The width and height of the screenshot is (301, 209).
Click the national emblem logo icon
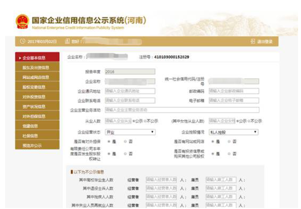coord(22,22)
